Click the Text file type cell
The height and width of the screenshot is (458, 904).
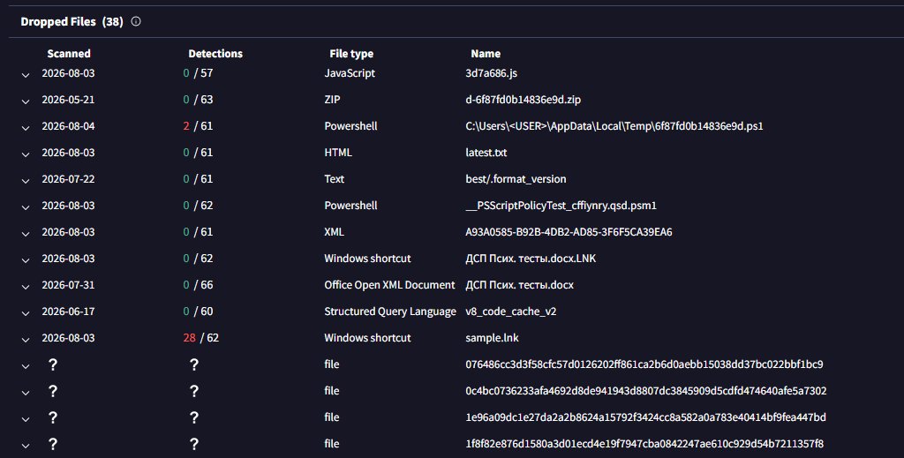tap(335, 179)
